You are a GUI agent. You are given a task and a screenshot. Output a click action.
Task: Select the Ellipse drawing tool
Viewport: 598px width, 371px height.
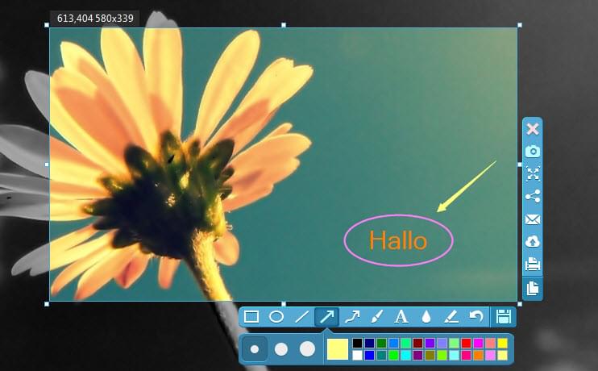pyautogui.click(x=276, y=317)
